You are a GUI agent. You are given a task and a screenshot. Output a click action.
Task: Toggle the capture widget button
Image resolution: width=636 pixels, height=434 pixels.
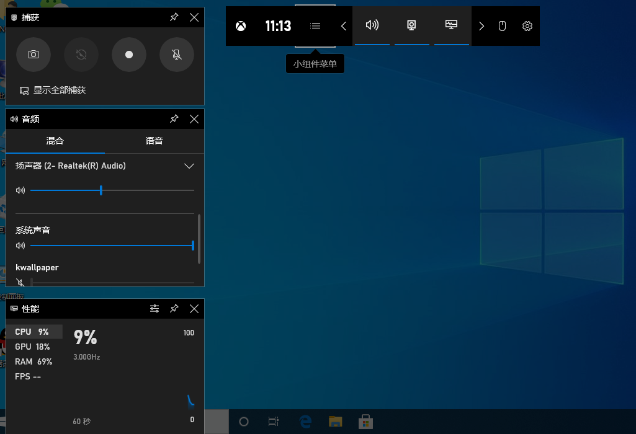411,25
